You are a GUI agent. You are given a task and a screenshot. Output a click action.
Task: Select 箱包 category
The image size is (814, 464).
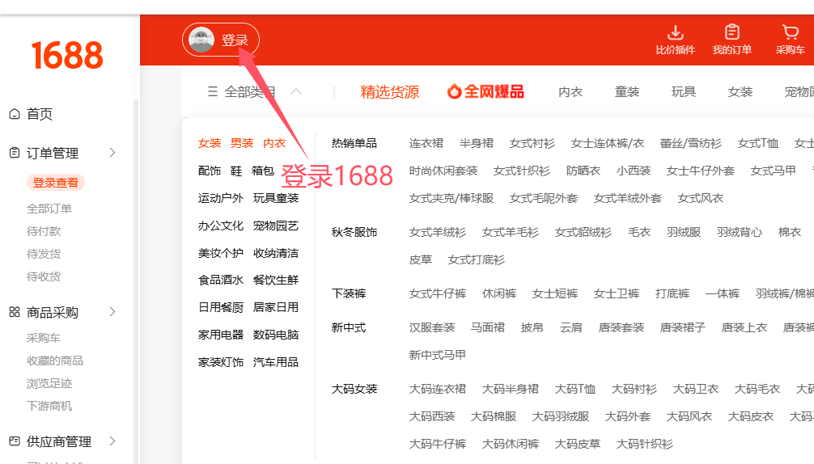[x=263, y=171]
